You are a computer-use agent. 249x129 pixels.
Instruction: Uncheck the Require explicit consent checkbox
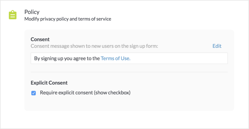[34, 93]
